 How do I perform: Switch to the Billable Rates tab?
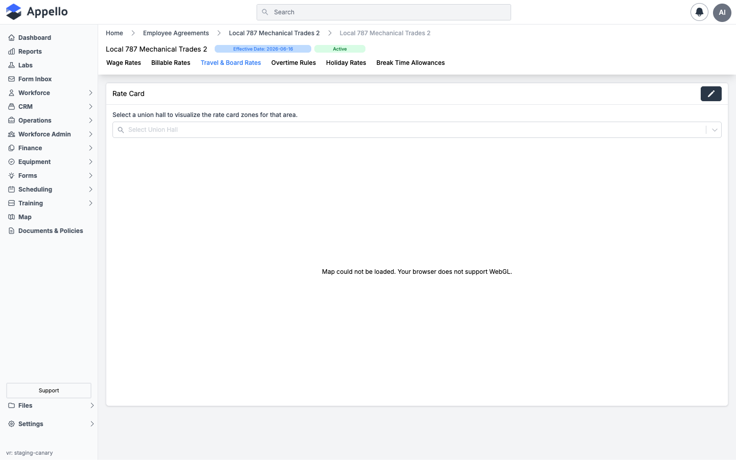click(171, 63)
